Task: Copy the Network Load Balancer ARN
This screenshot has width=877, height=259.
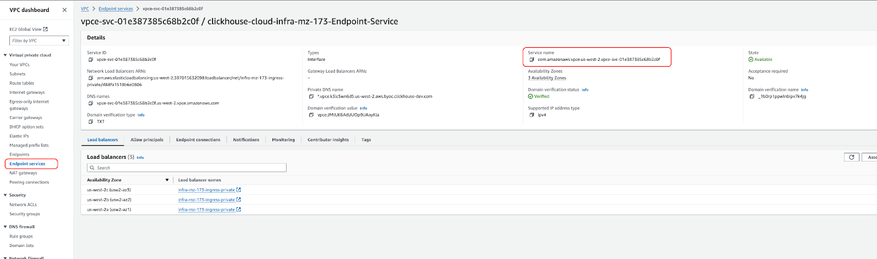Action: click(90, 78)
